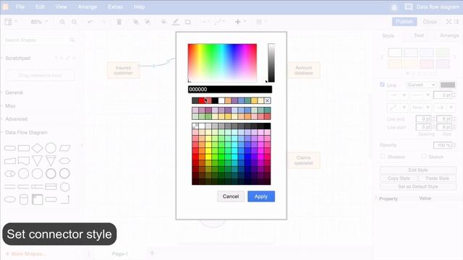The width and height of the screenshot is (463, 260).
Task: Click the app logo in top-left corner
Action: 5,6
